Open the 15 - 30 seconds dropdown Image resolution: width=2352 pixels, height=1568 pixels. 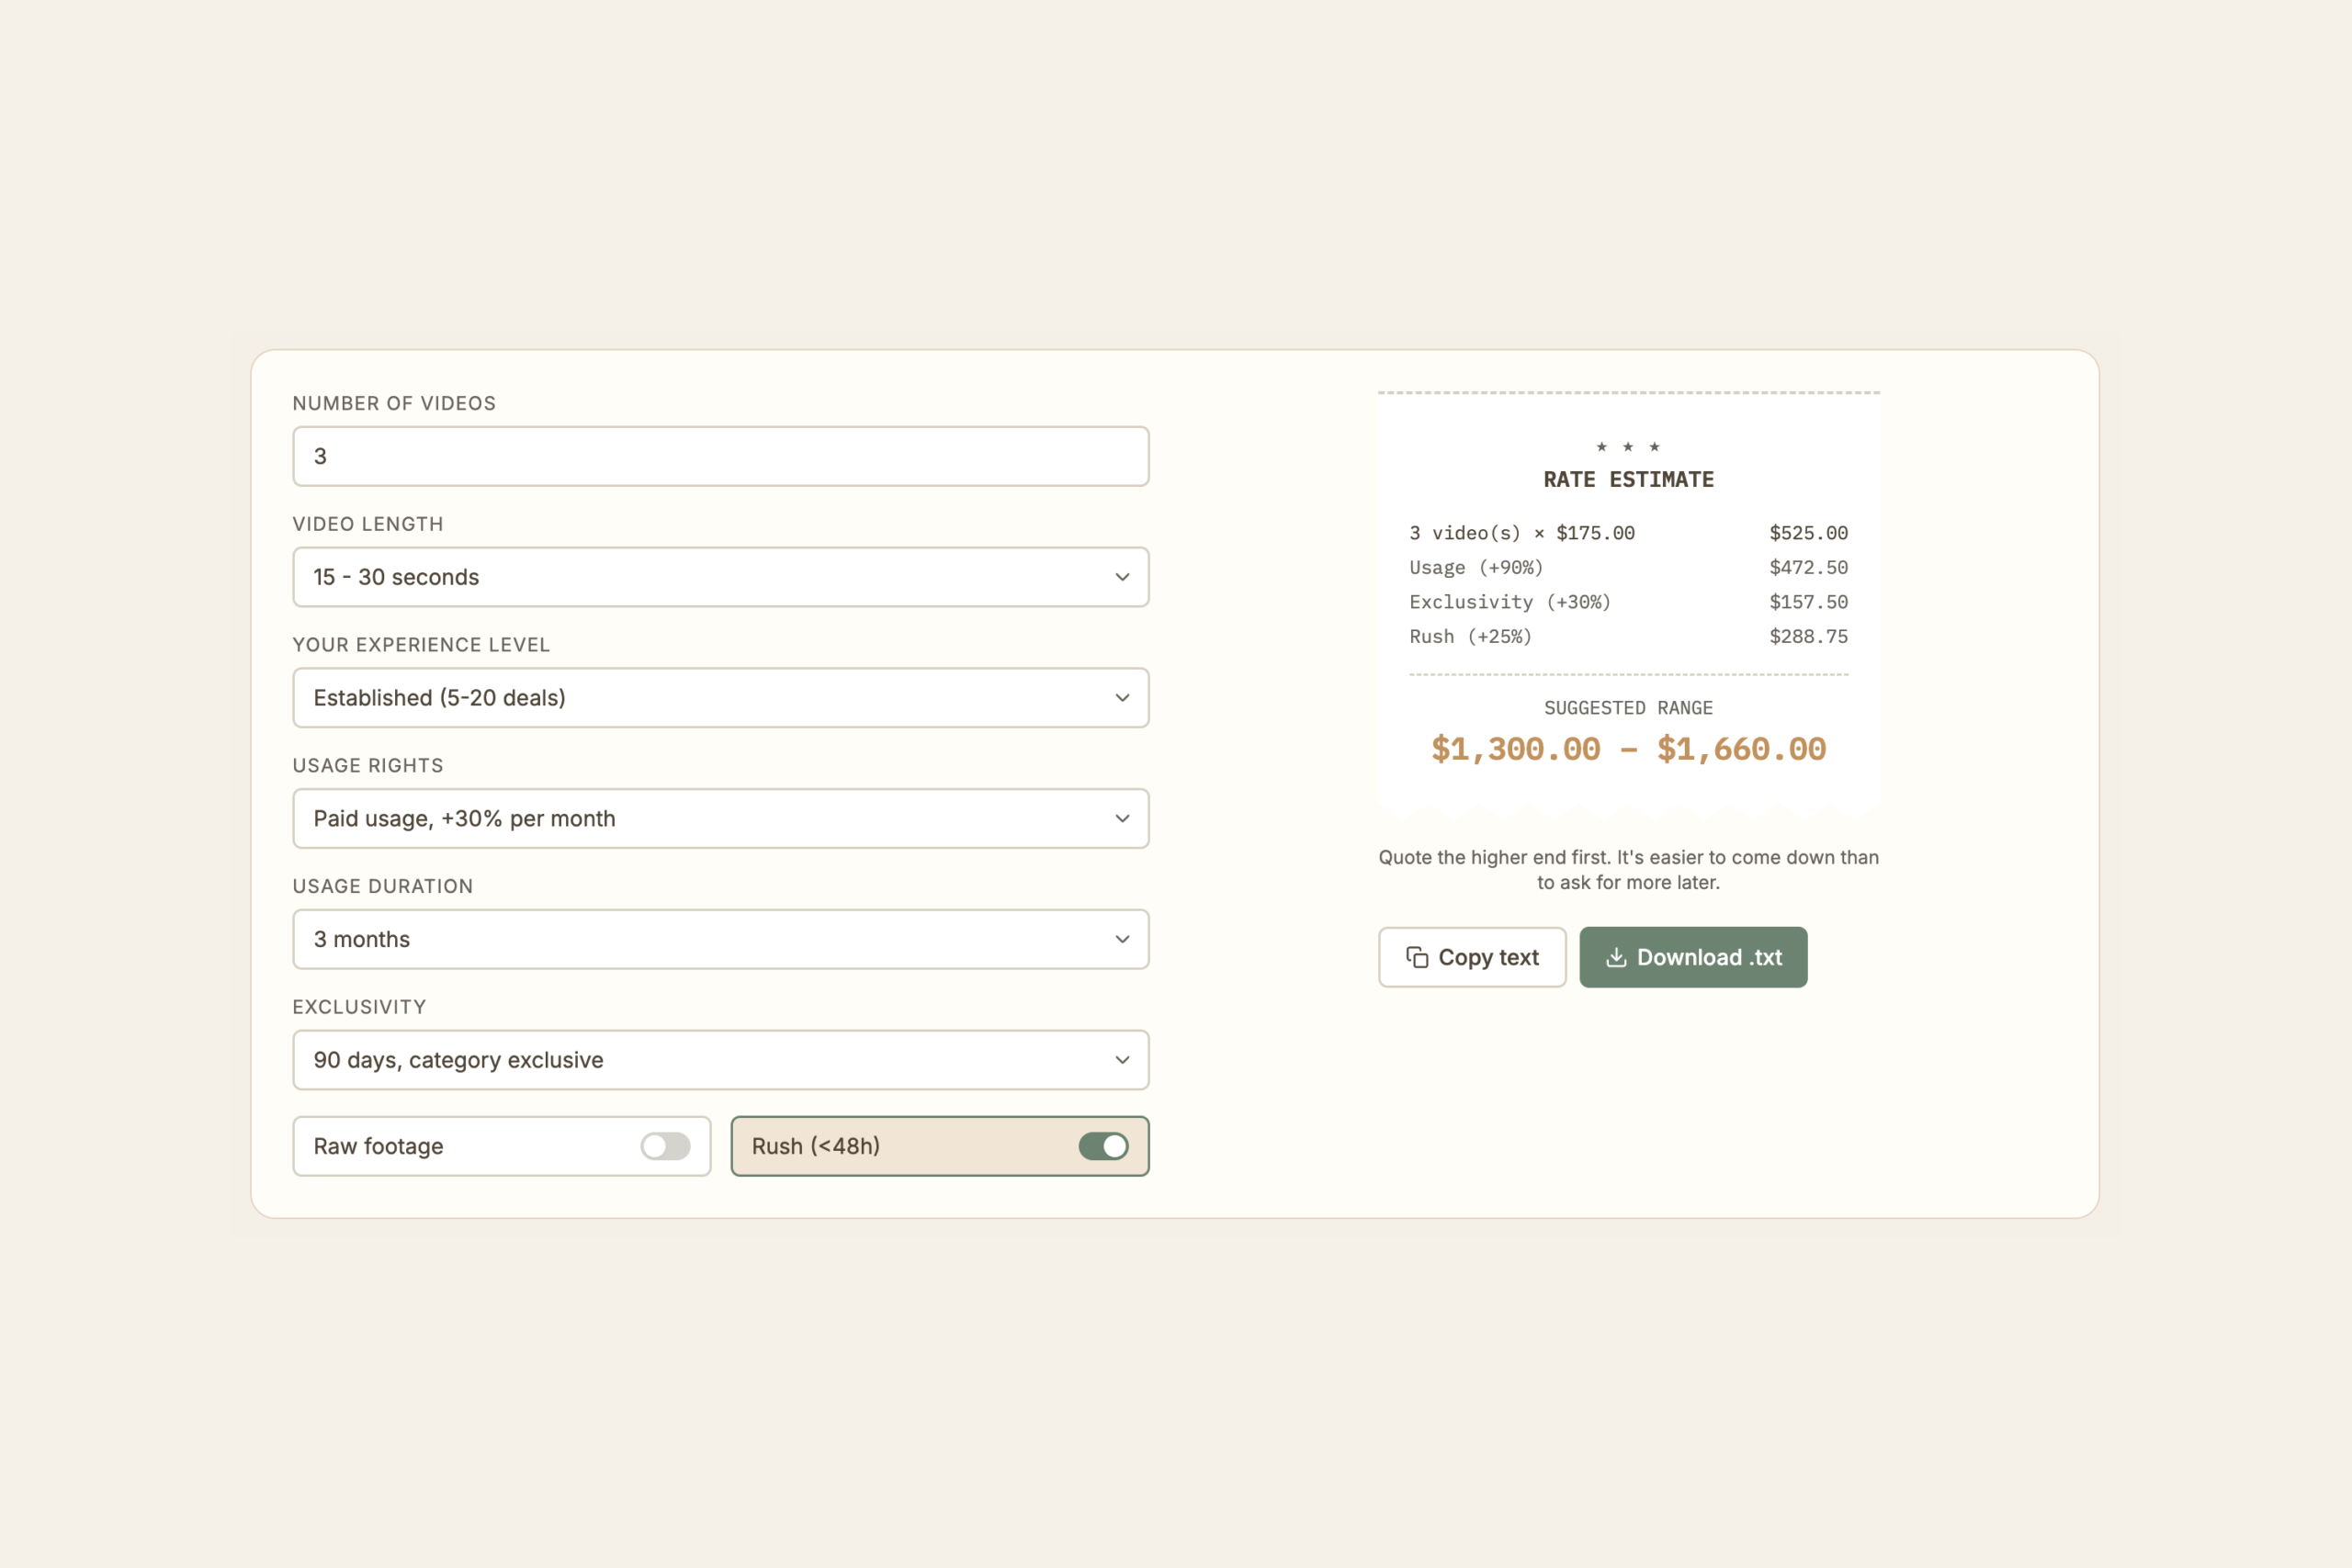720,577
